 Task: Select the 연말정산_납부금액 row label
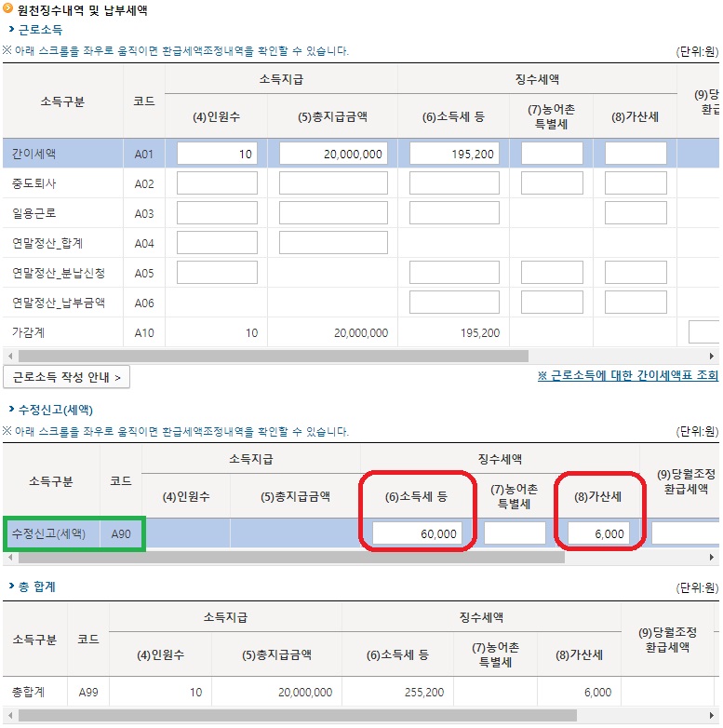(59, 303)
